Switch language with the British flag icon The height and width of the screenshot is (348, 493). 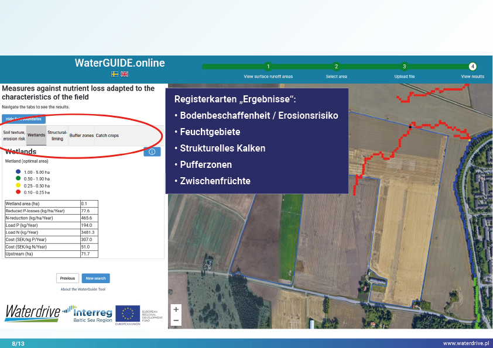124,74
